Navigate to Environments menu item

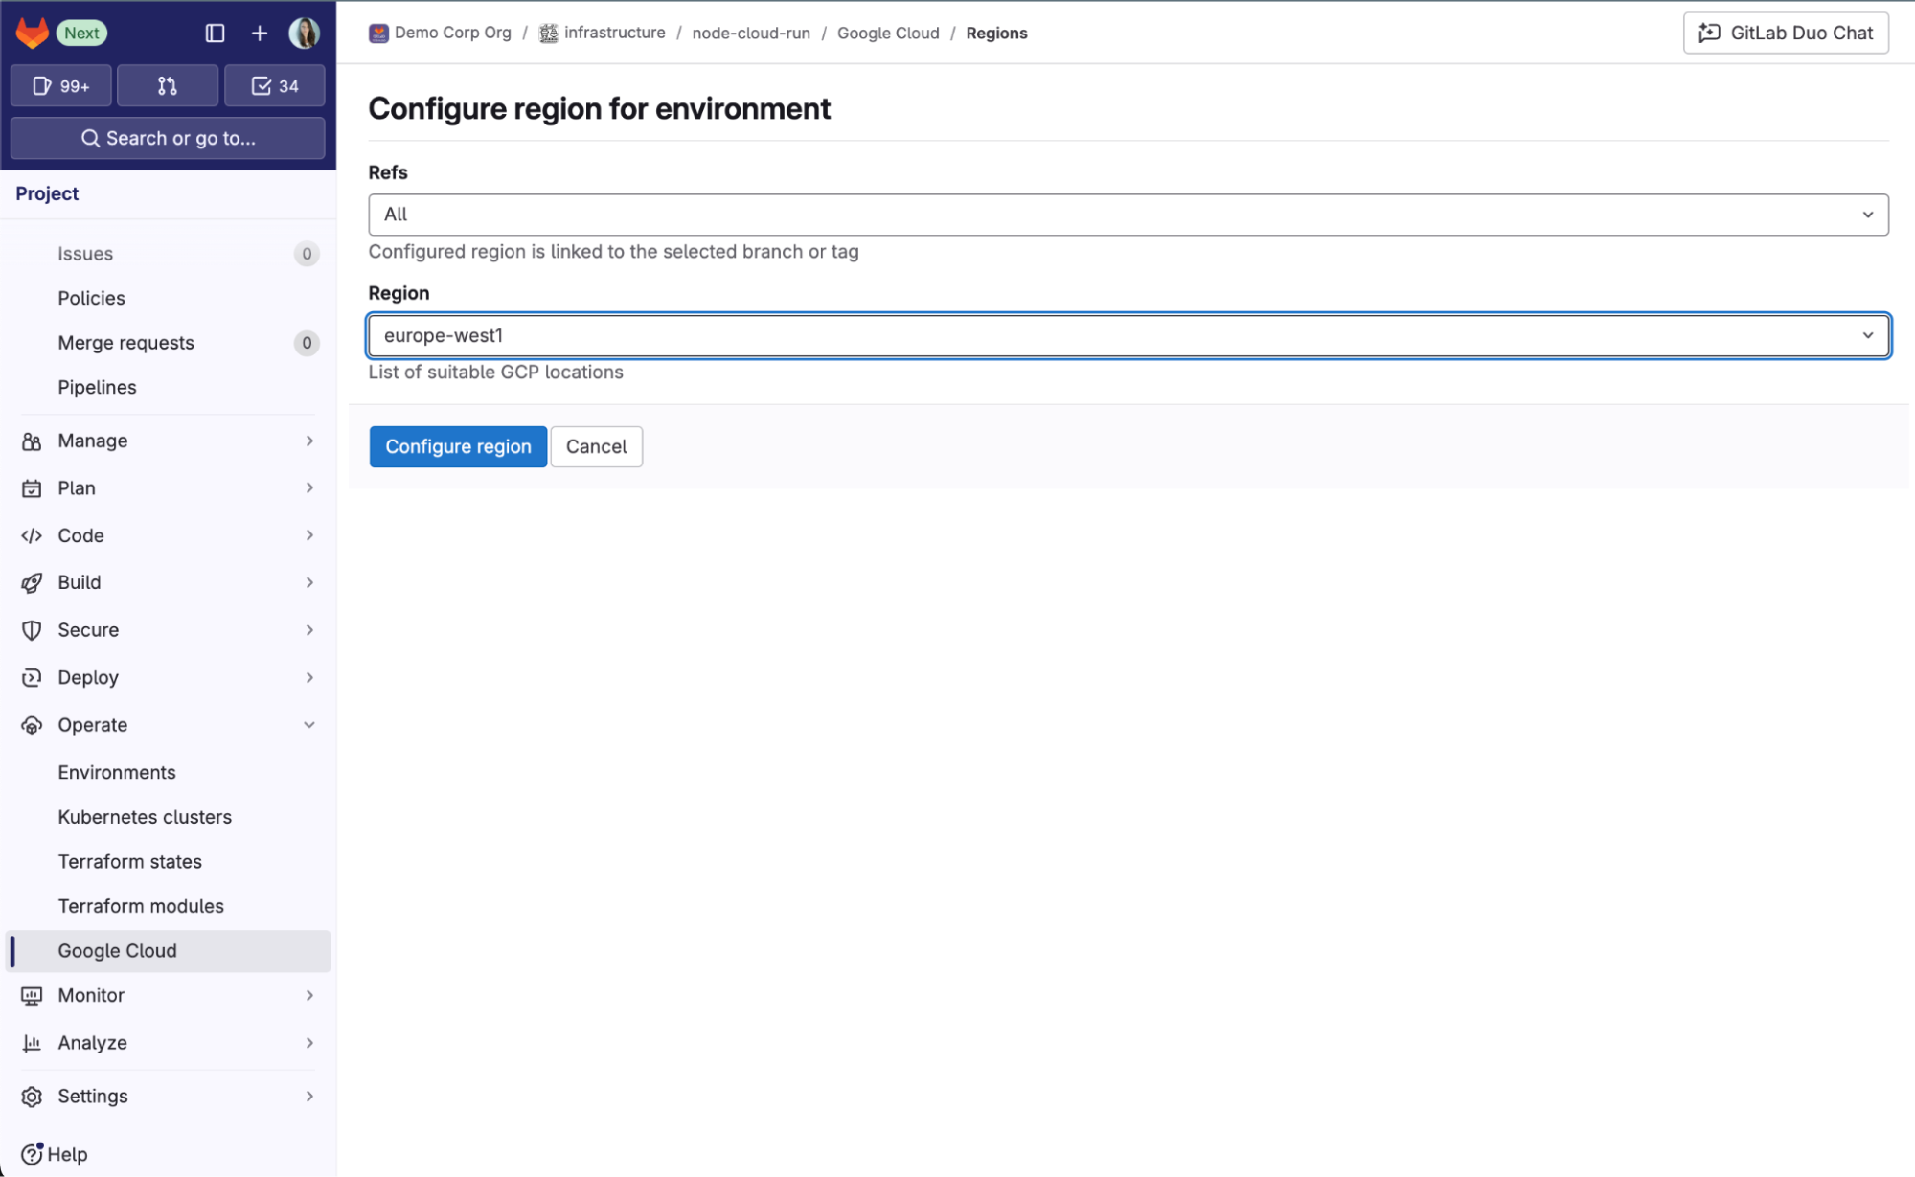(116, 771)
